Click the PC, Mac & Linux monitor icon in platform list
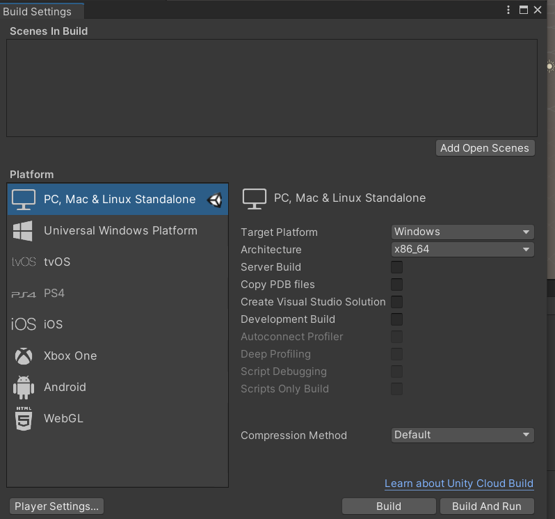 click(x=24, y=199)
